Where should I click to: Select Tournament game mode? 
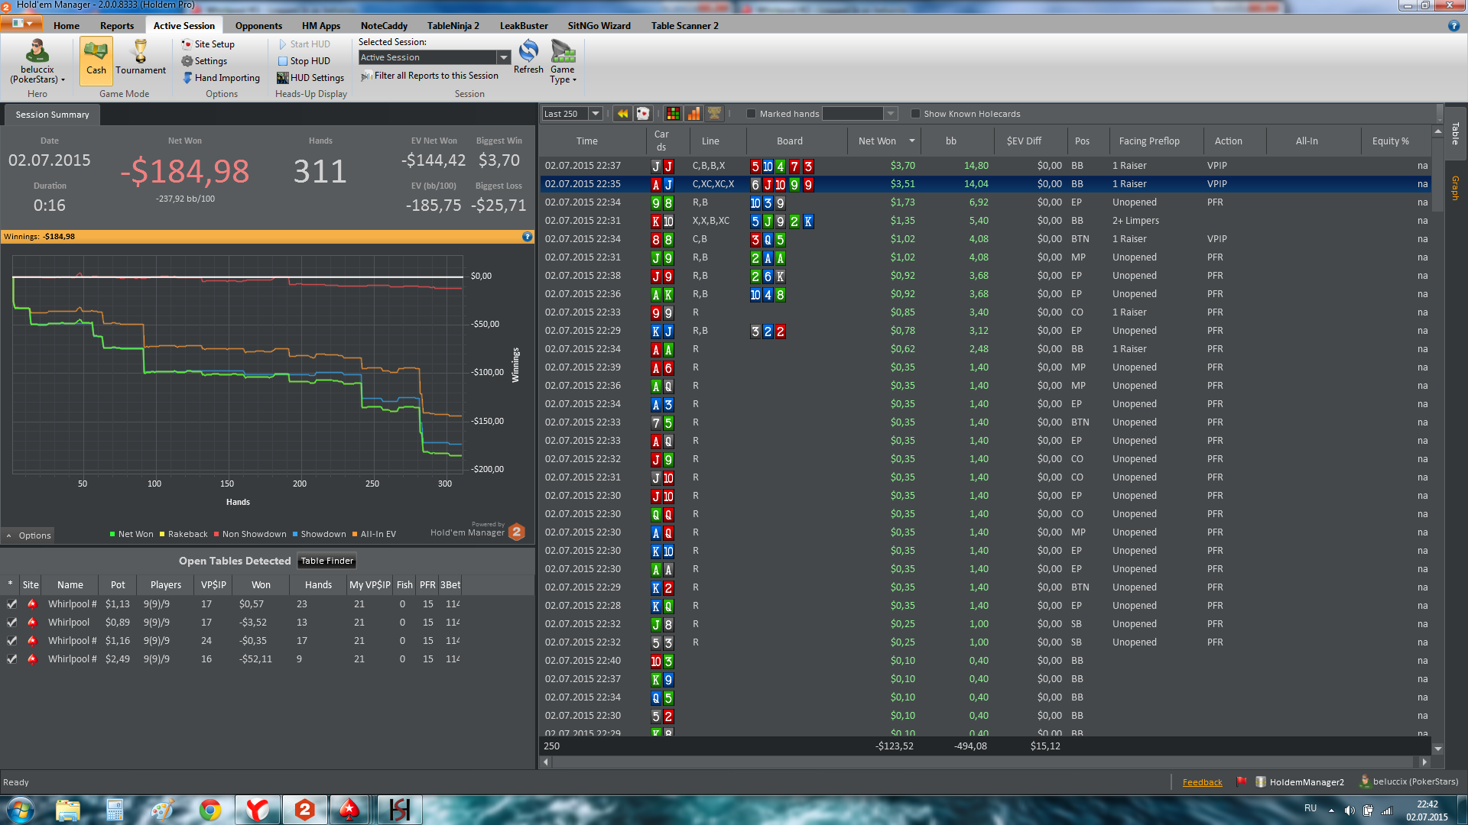141,60
